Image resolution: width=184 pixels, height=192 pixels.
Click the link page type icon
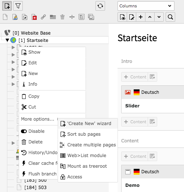pyautogui.click(x=43, y=17)
